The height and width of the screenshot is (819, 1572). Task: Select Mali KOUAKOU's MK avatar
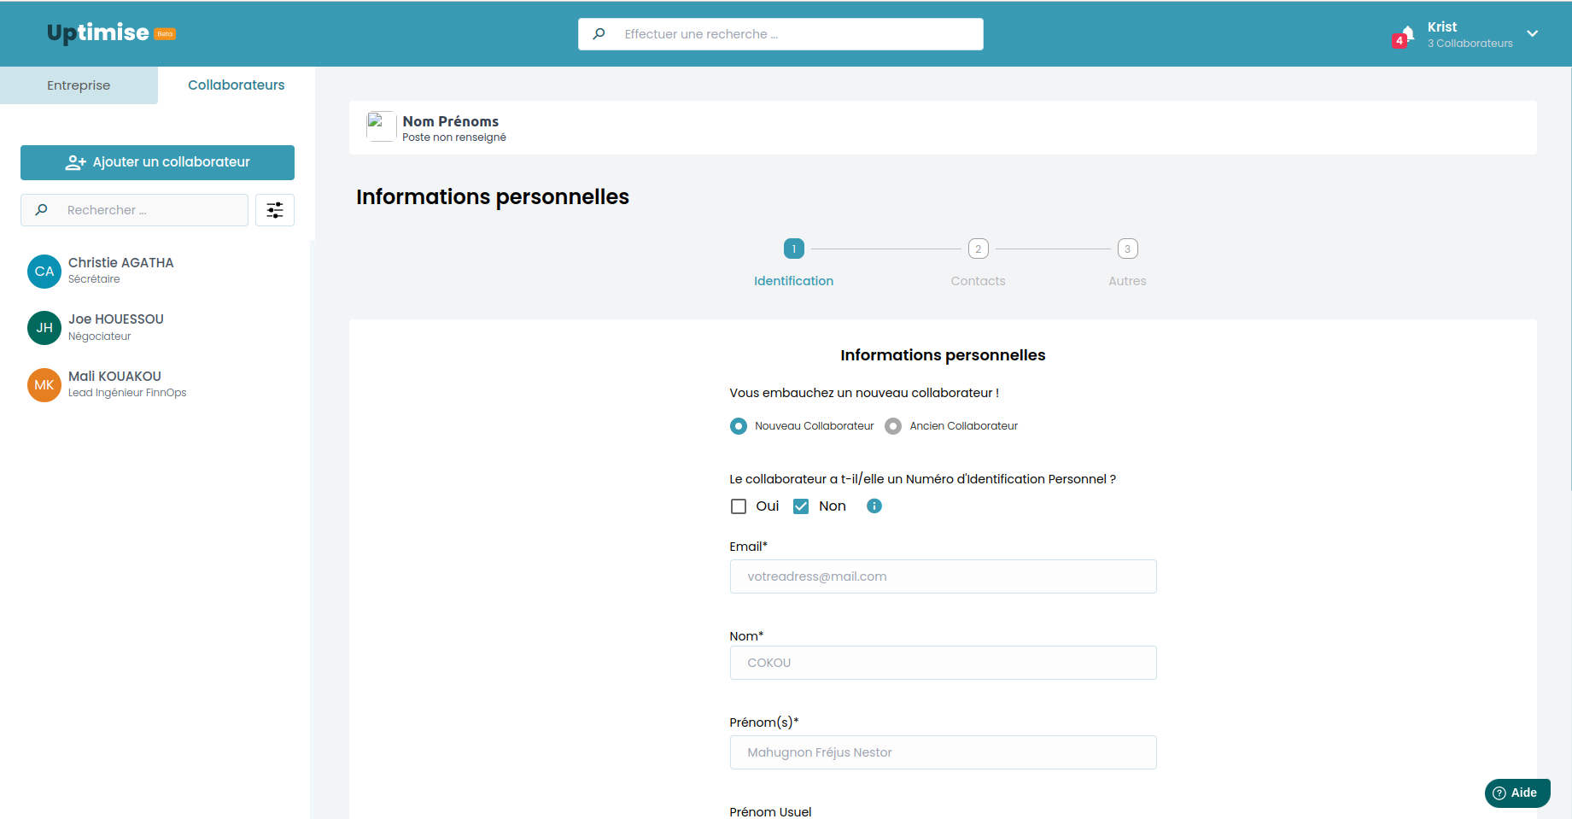pyautogui.click(x=44, y=385)
